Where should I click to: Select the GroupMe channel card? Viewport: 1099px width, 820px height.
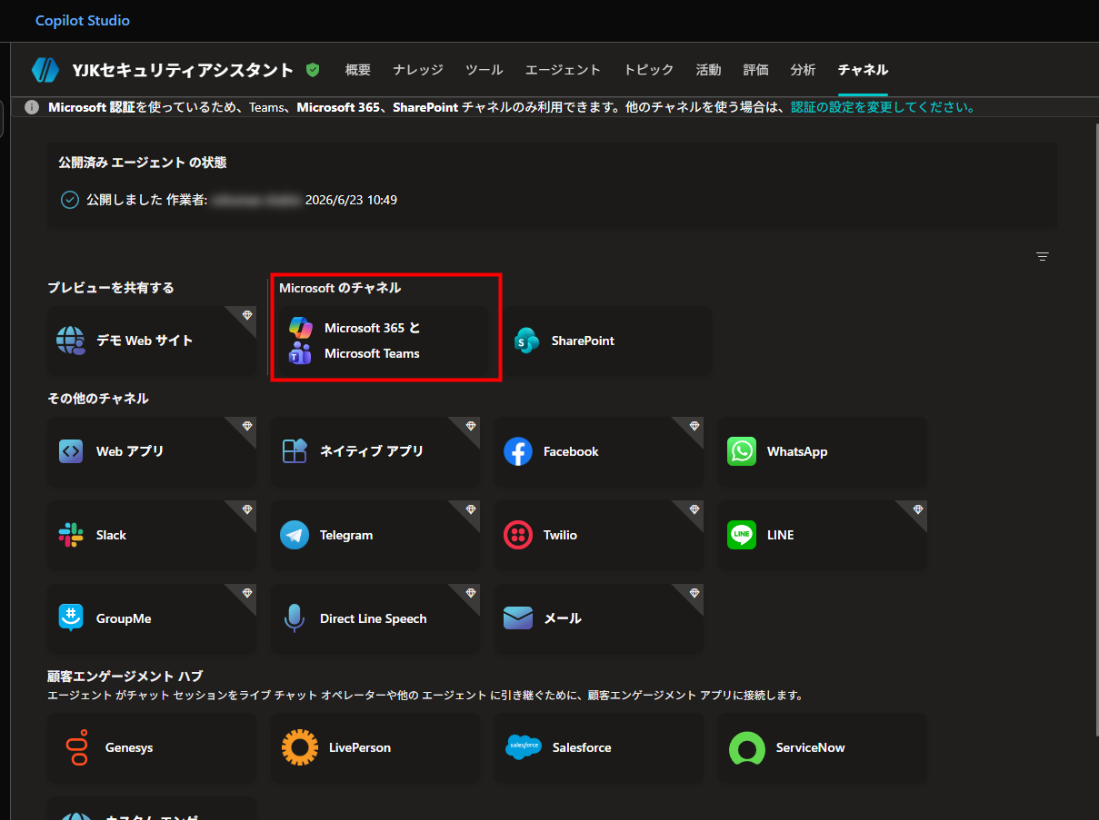(x=152, y=618)
